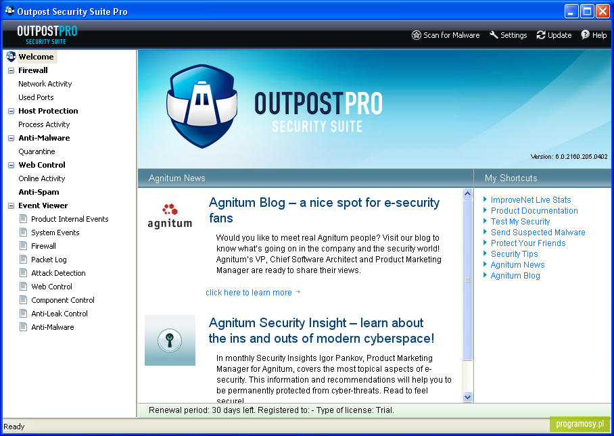
Task: Open the Protect Your Friends shortcut
Action: 528,243
